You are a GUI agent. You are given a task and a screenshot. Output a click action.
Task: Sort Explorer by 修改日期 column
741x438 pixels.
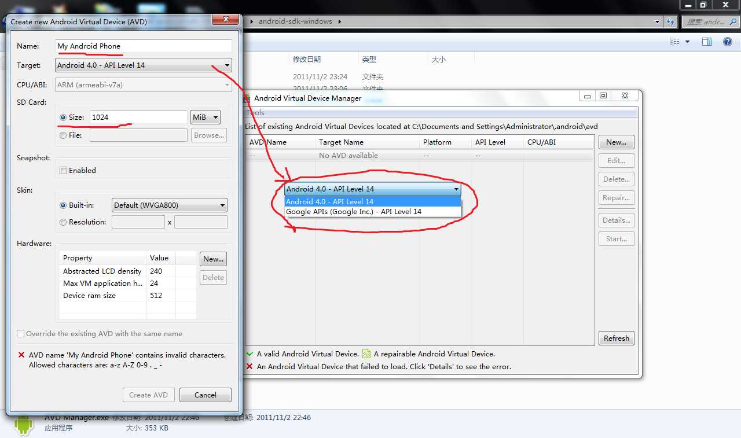coord(324,59)
